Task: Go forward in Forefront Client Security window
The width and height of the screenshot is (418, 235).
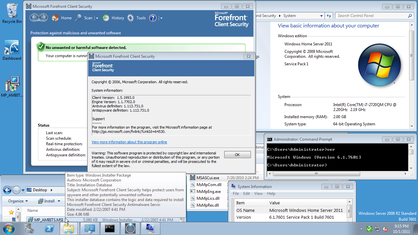Action: (43, 18)
